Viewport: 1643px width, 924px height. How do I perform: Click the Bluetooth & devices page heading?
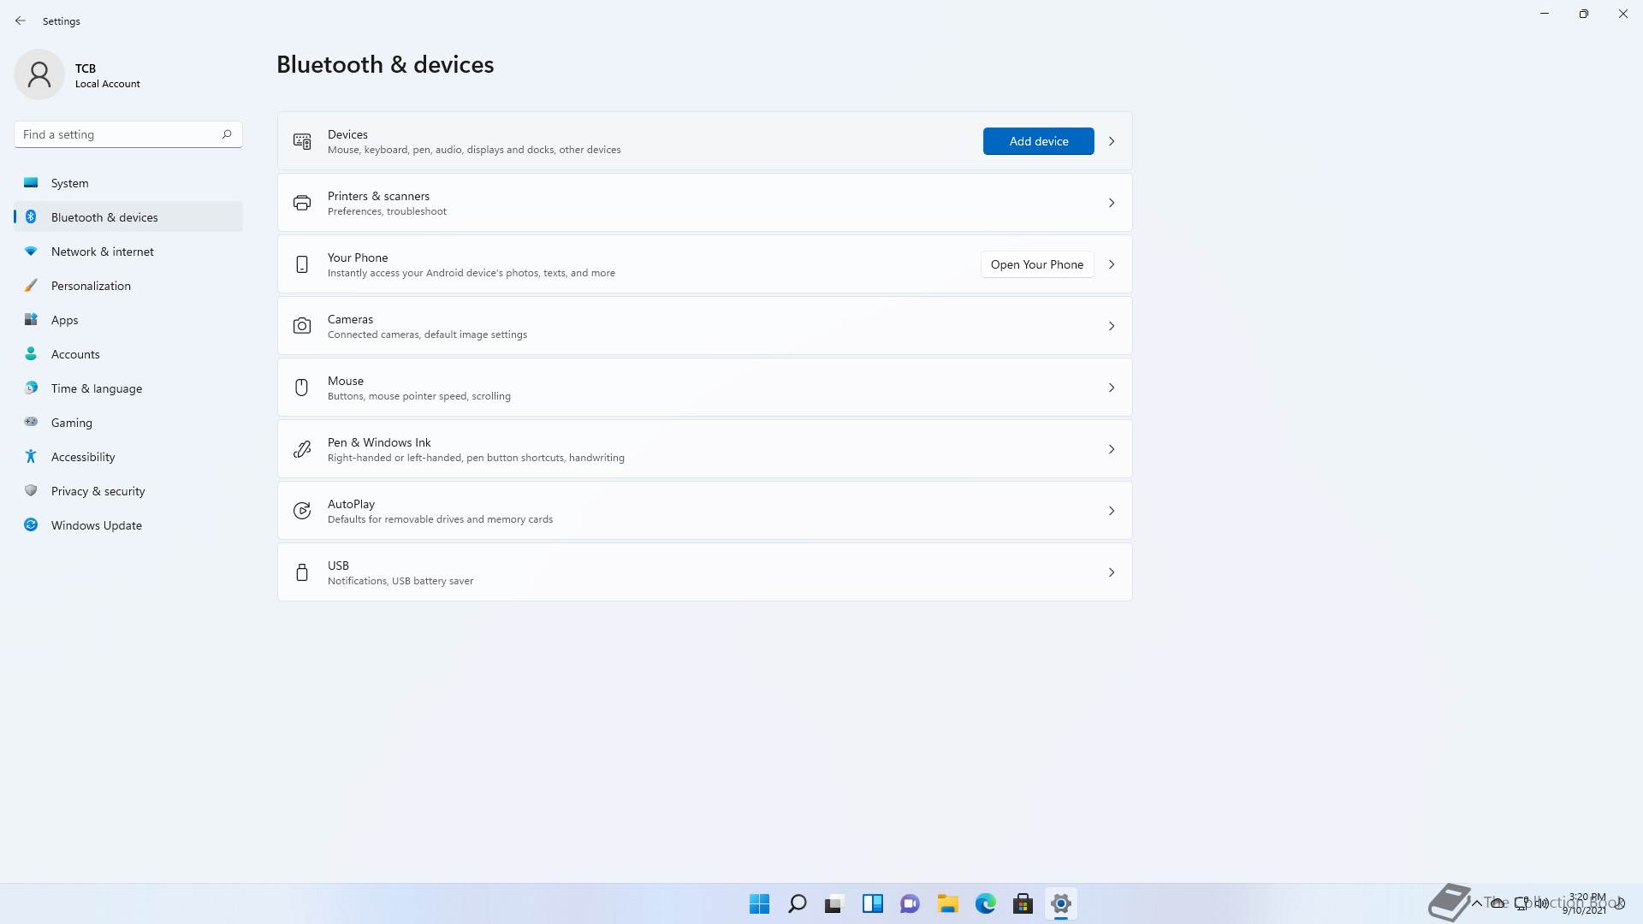point(385,64)
